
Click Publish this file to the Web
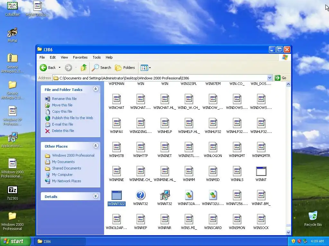(x=72, y=118)
